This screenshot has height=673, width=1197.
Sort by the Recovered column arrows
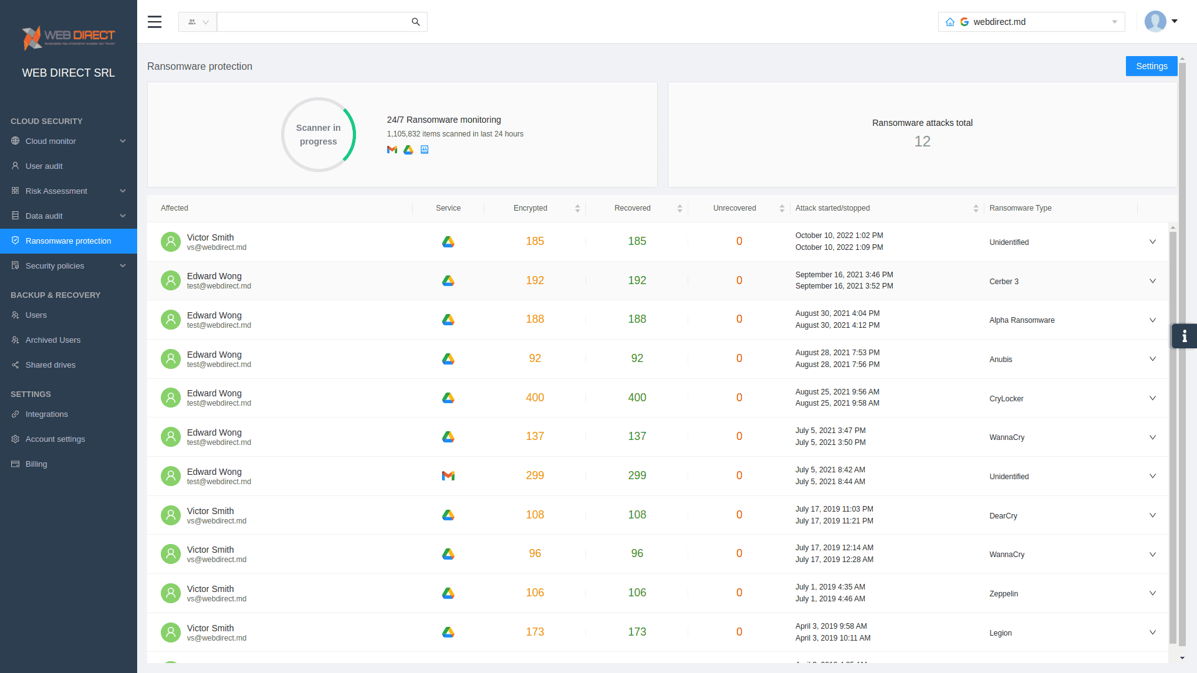[x=680, y=208]
